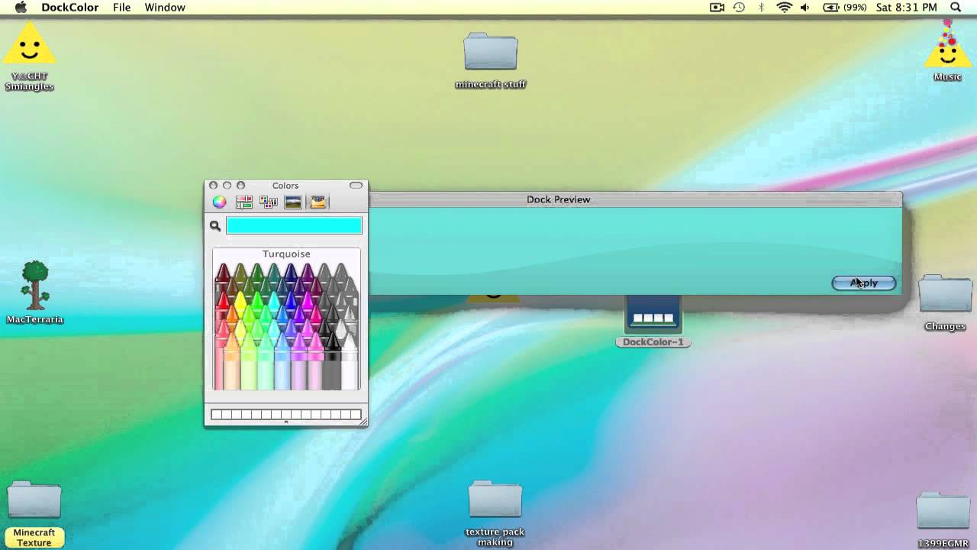Screen dimensions: 977x550
Task: Open the Color Wheel picker tab
Action: [219, 202]
